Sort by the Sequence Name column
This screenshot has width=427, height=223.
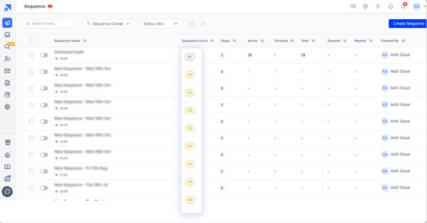point(85,41)
